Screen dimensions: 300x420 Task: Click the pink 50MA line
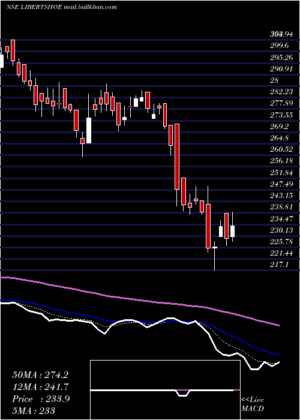click(x=139, y=300)
